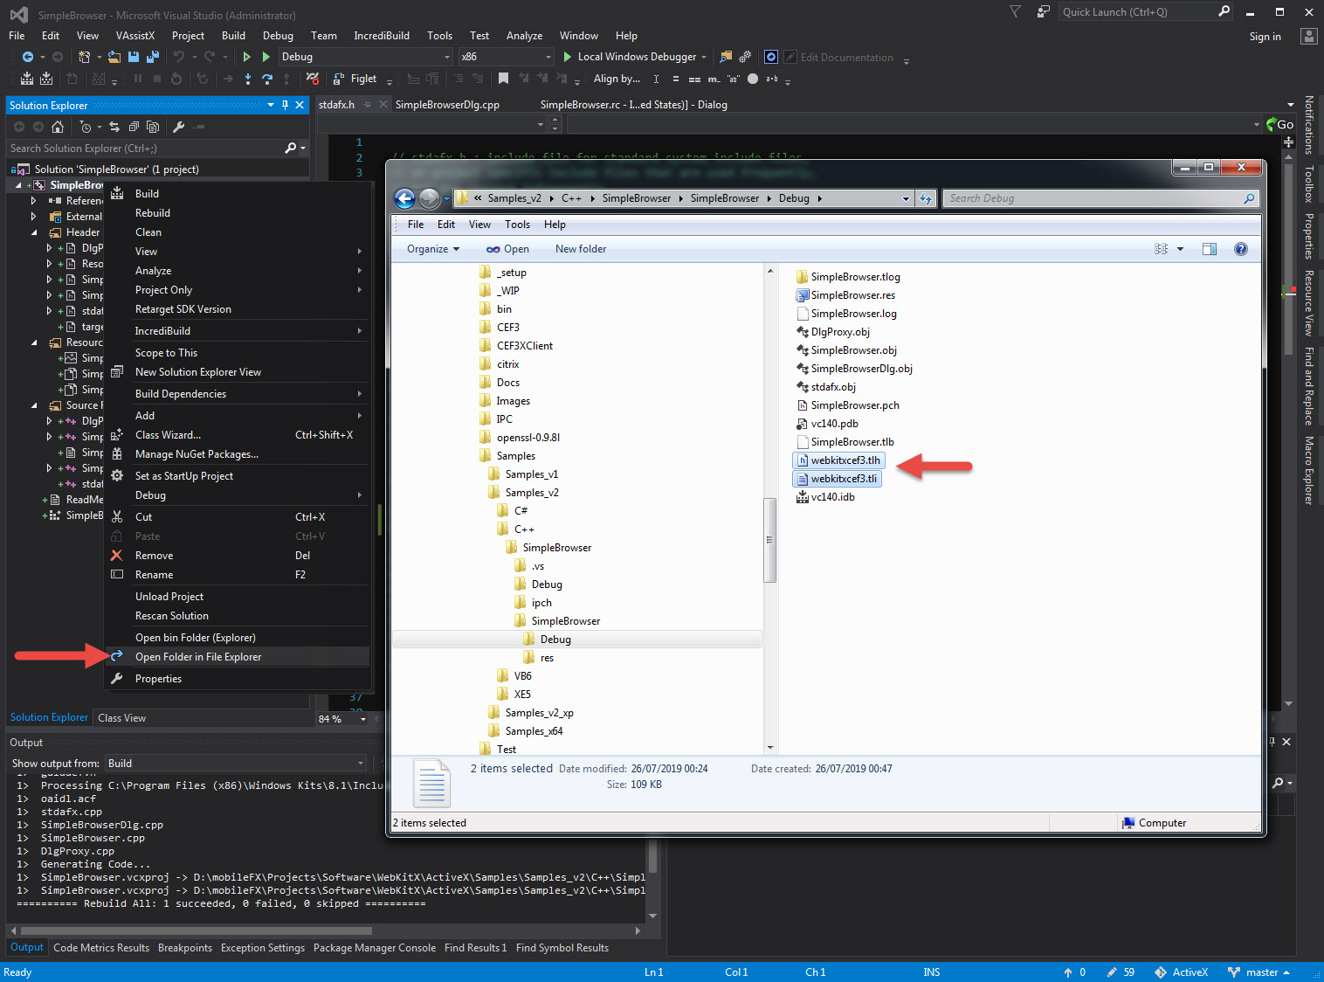Switch to the SimpleBrowserDlg.cpp tab

click(447, 105)
